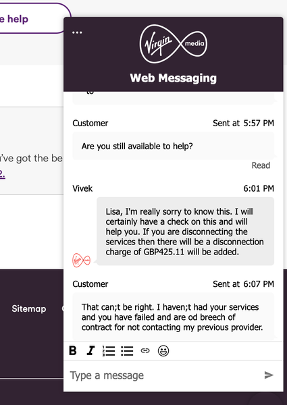
Task: Toggle bold text formatting
Action: tap(73, 351)
